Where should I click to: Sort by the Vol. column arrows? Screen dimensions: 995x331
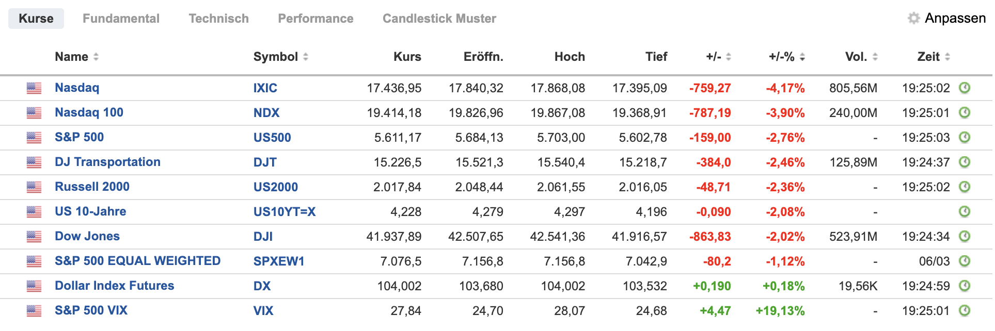tap(875, 57)
